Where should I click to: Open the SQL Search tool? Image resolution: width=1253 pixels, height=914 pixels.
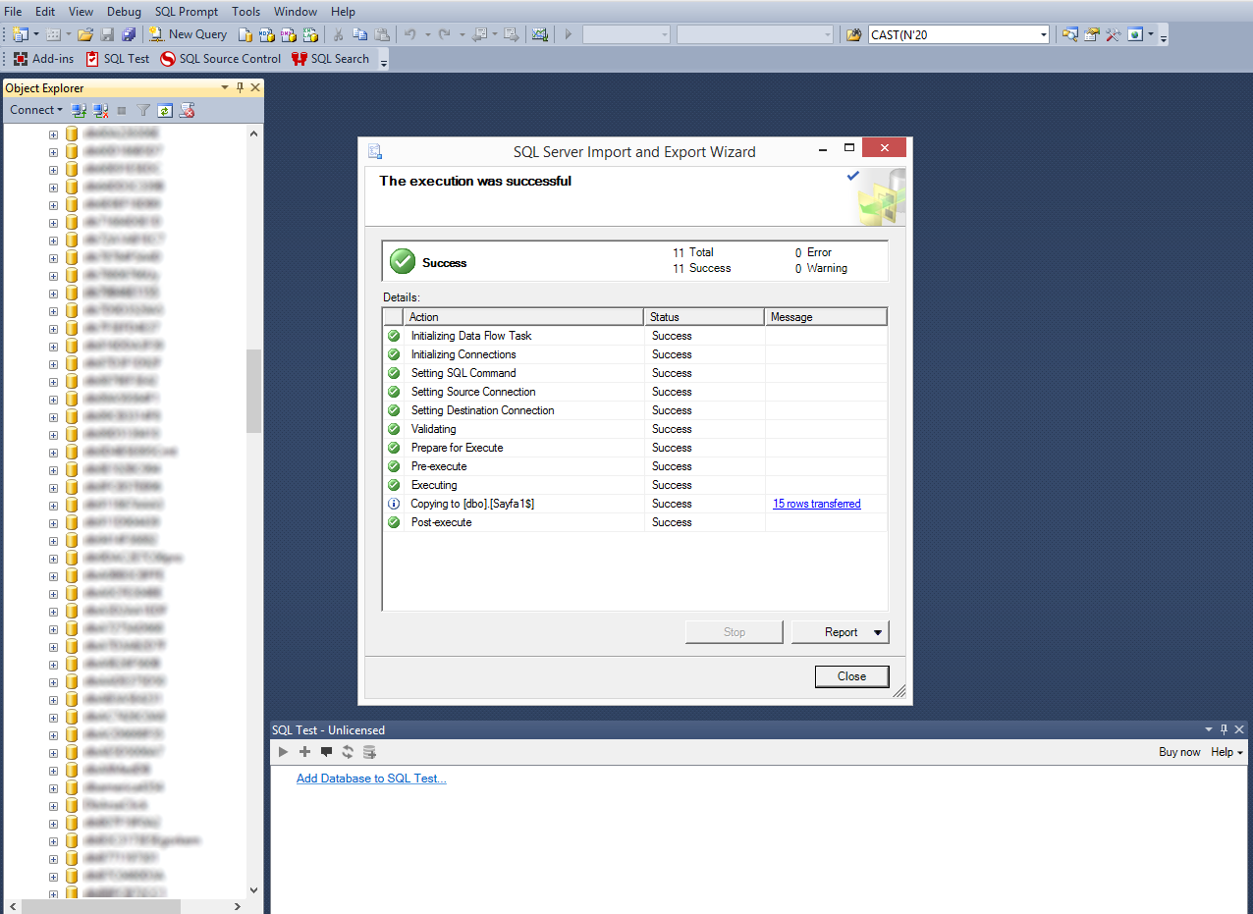pyautogui.click(x=330, y=59)
